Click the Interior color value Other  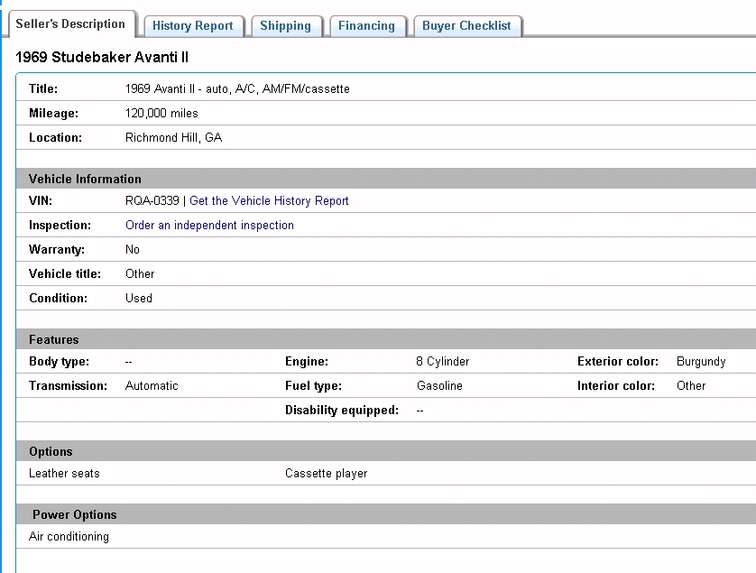(x=691, y=386)
